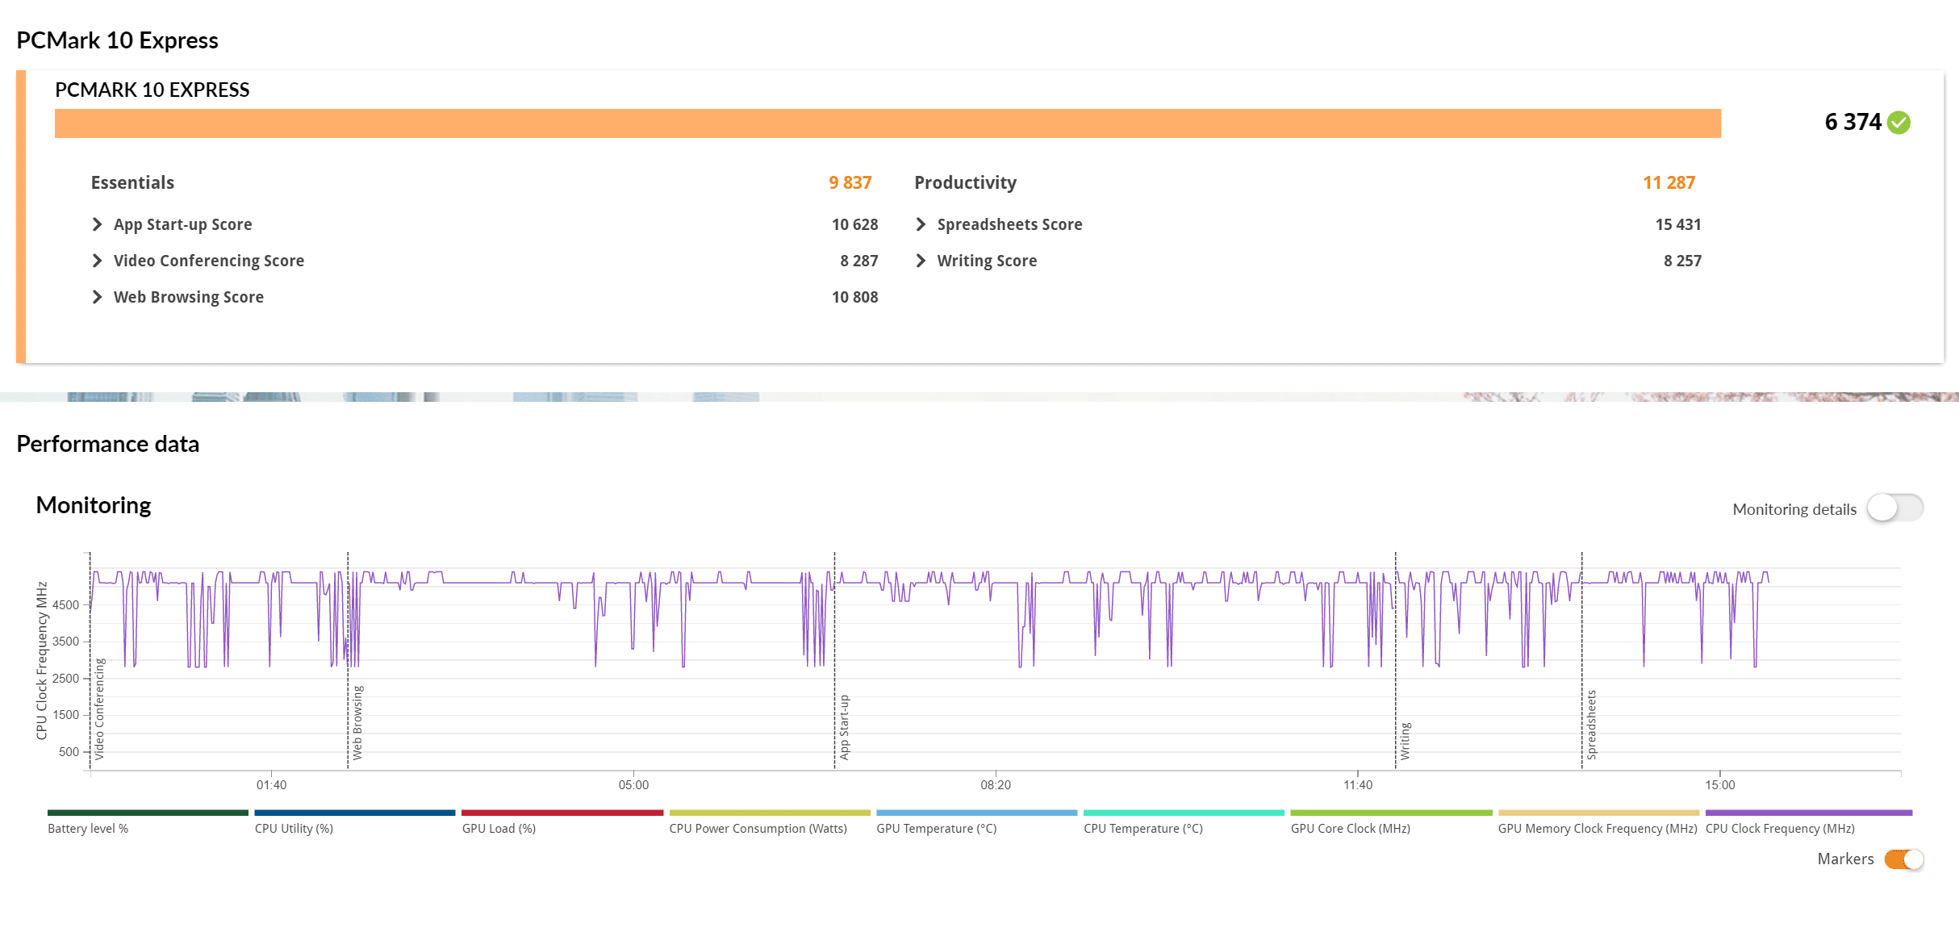Expand the Spreadsheets Score row

coord(921,224)
